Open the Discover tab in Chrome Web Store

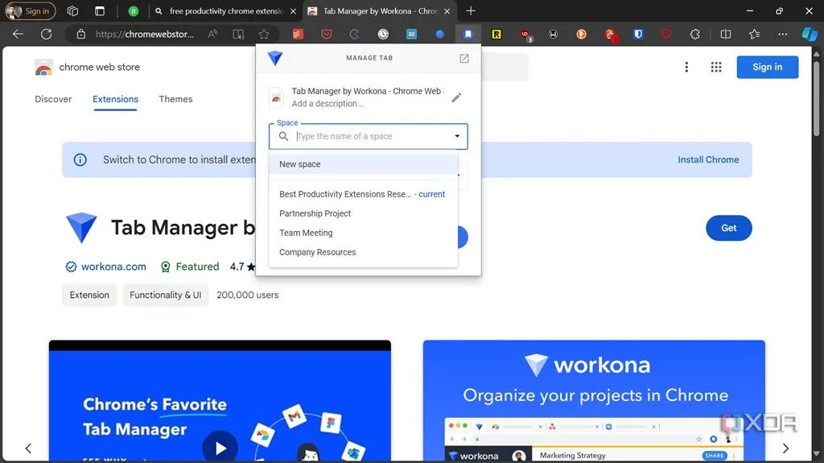point(53,99)
